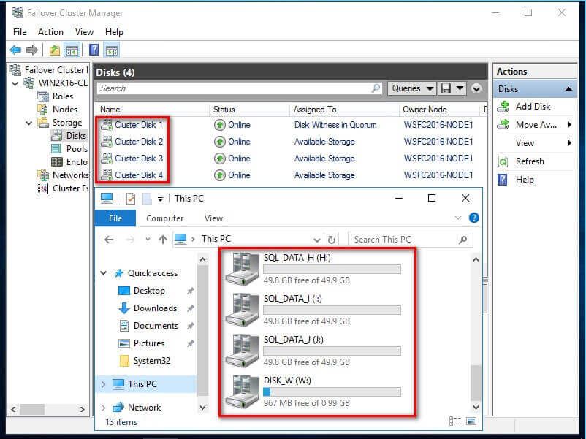Click the blue Help question mark toolbar icon
The image size is (586, 439).
point(94,50)
